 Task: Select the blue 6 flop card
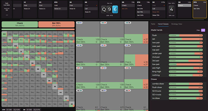(x=115, y=9)
